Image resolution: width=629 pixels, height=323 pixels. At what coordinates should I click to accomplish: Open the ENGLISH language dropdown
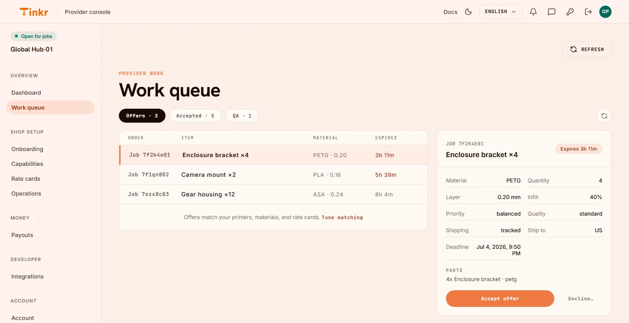coord(501,12)
